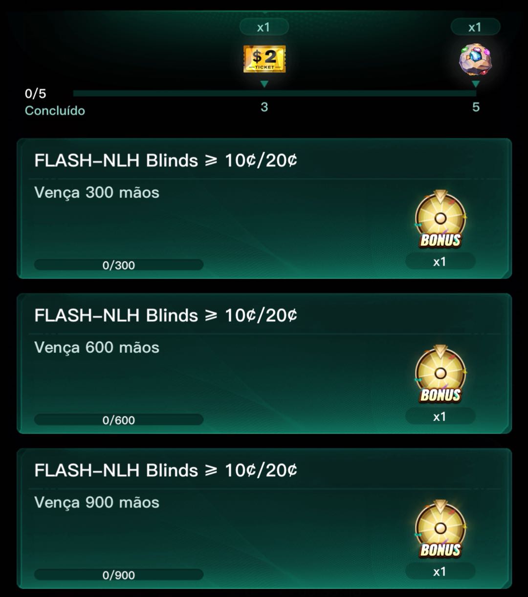This screenshot has width=528, height=597.
Task: Click the milestone 5 marker arrow on the progress track
Action: pyautogui.click(x=476, y=84)
